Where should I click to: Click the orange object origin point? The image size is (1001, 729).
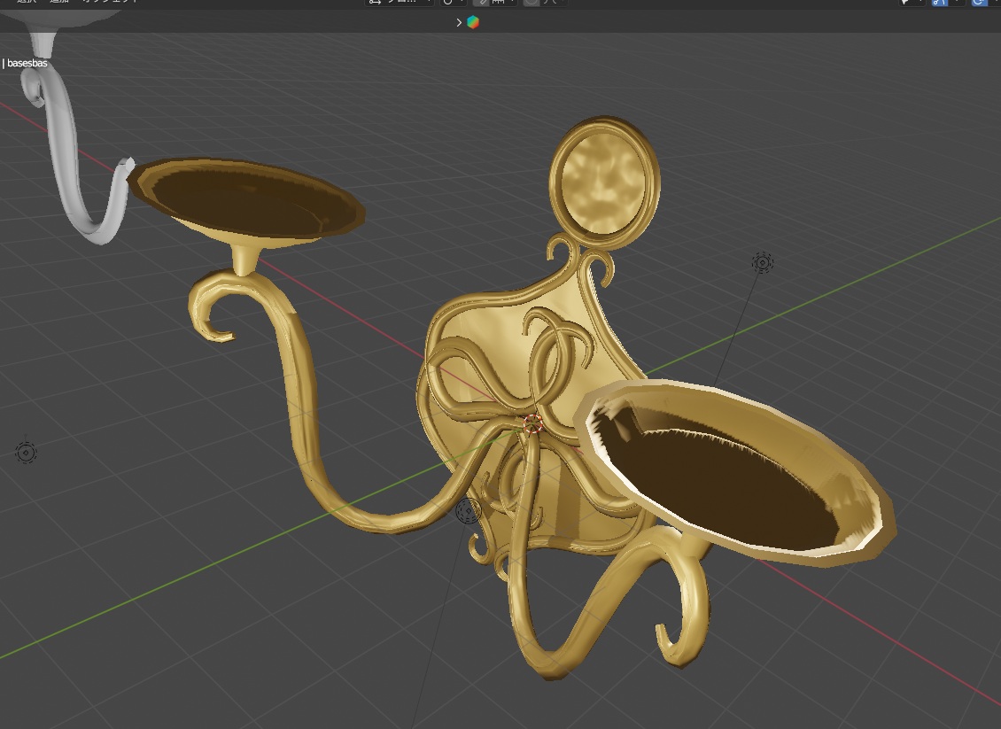click(532, 423)
